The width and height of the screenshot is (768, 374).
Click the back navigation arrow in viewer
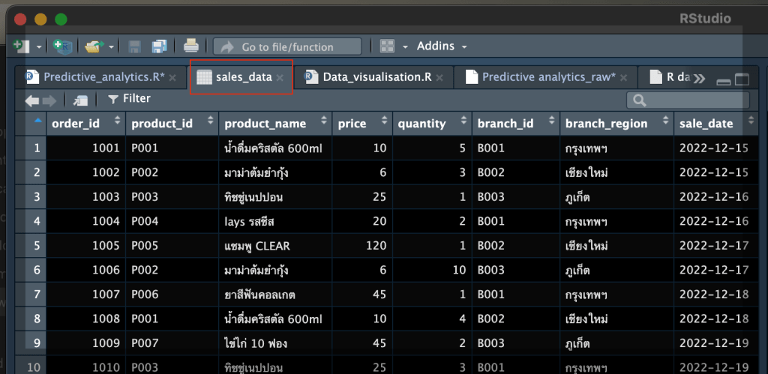pos(32,100)
